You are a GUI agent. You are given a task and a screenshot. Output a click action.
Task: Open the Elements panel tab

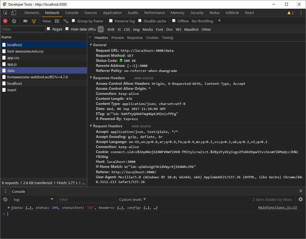32,13
